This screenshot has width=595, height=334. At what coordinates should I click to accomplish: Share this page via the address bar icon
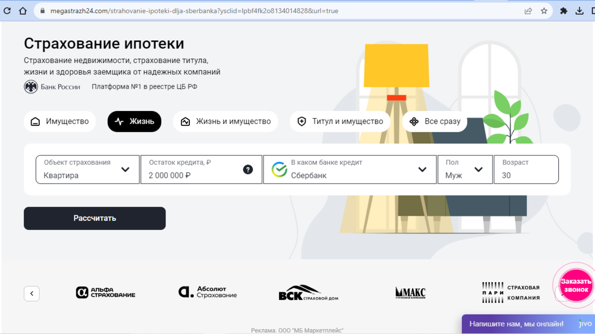click(529, 11)
